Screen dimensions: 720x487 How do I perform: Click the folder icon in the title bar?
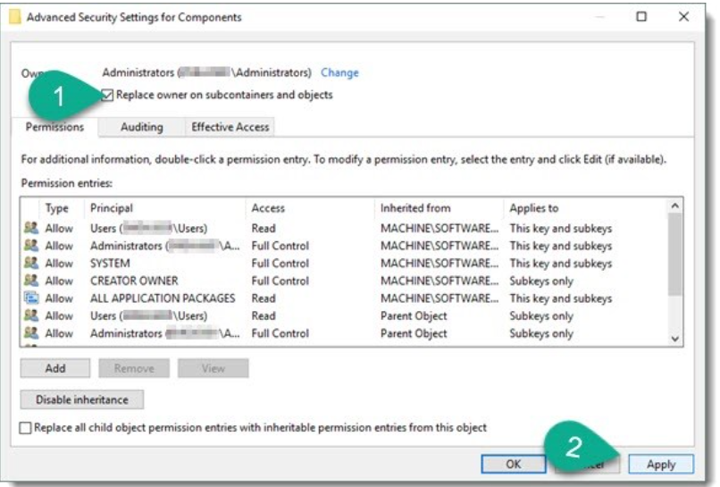[15, 17]
